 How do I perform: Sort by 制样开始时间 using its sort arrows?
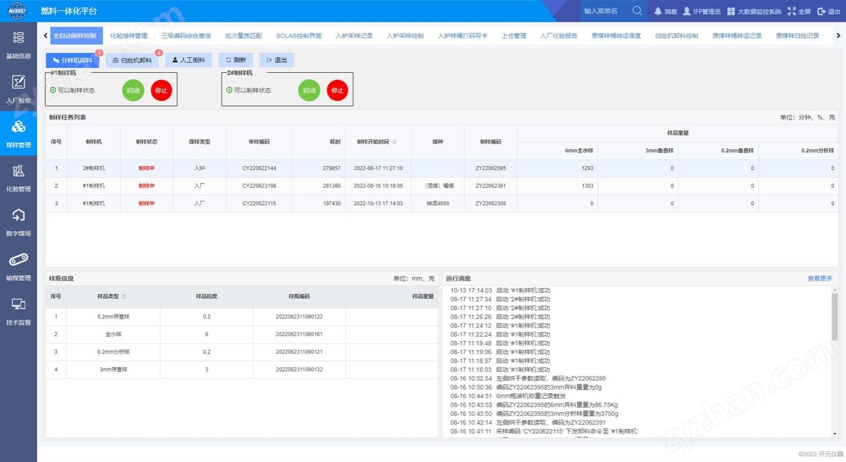point(394,142)
